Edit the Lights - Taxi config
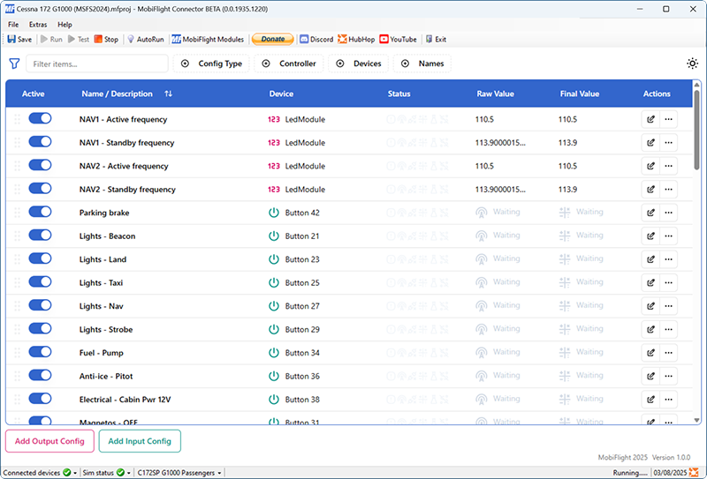 pos(650,282)
